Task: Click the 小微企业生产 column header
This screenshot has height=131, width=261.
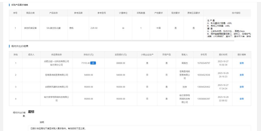Action: (x=147, y=55)
